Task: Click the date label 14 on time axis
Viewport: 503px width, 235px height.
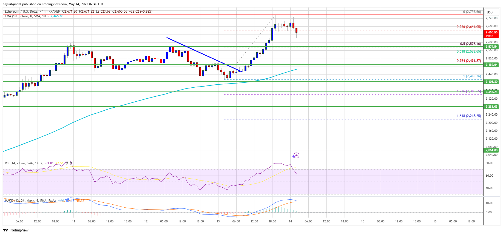Action: (x=290, y=221)
